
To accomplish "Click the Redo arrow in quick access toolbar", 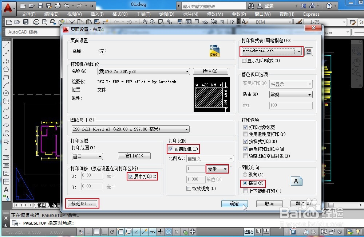I will (79, 5).
